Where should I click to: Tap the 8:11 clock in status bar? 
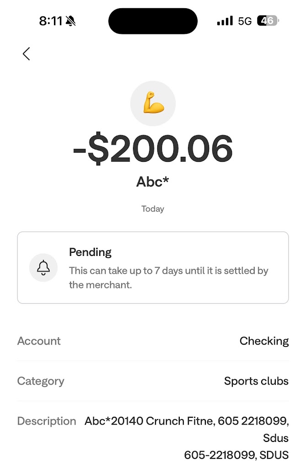tap(50, 21)
